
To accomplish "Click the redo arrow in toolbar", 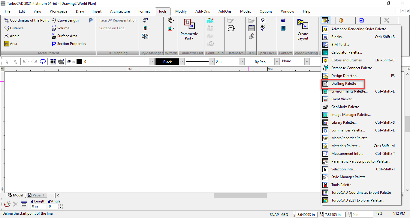I will click(x=34, y=62).
